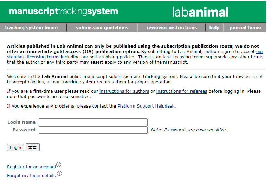Viewport: 271px width, 180px height.
Task: Open the instructions for authors link
Action: pos(124,91)
